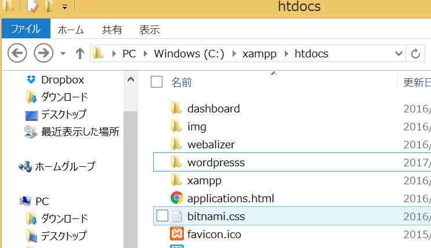Screen dimensions: 431x248
Task: Select the webalizer file name
Action: [x=211, y=144]
